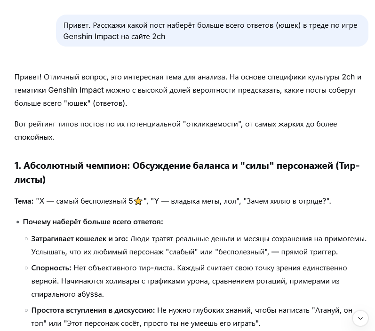This screenshot has height=331, width=375.
Task: Click the quote "Зачем хиляю в отряде?"
Action: (x=287, y=201)
